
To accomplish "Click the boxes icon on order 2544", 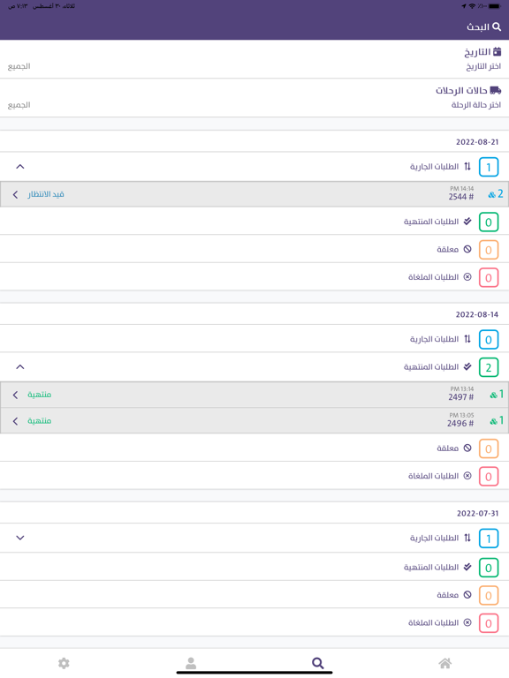I will [491, 195].
